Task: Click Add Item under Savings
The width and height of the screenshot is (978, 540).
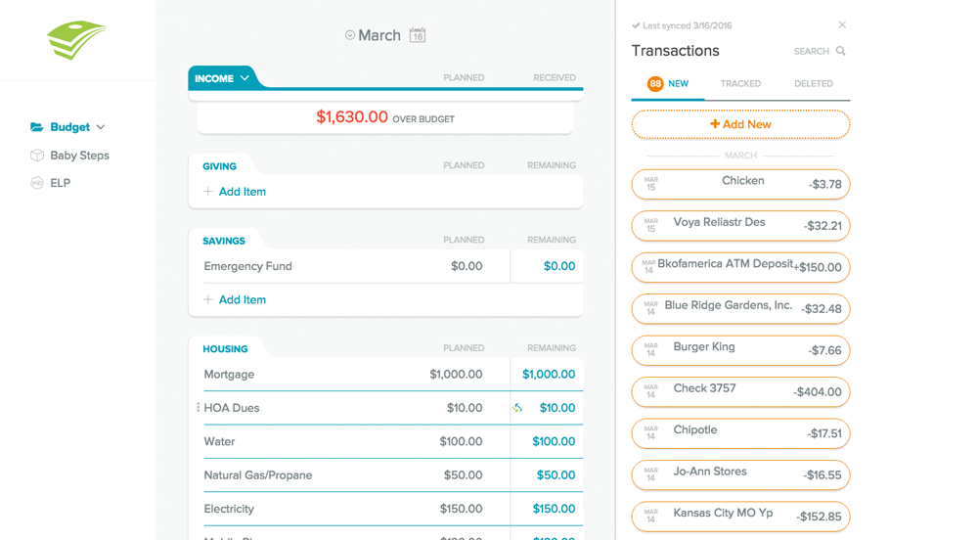Action: pyautogui.click(x=242, y=299)
